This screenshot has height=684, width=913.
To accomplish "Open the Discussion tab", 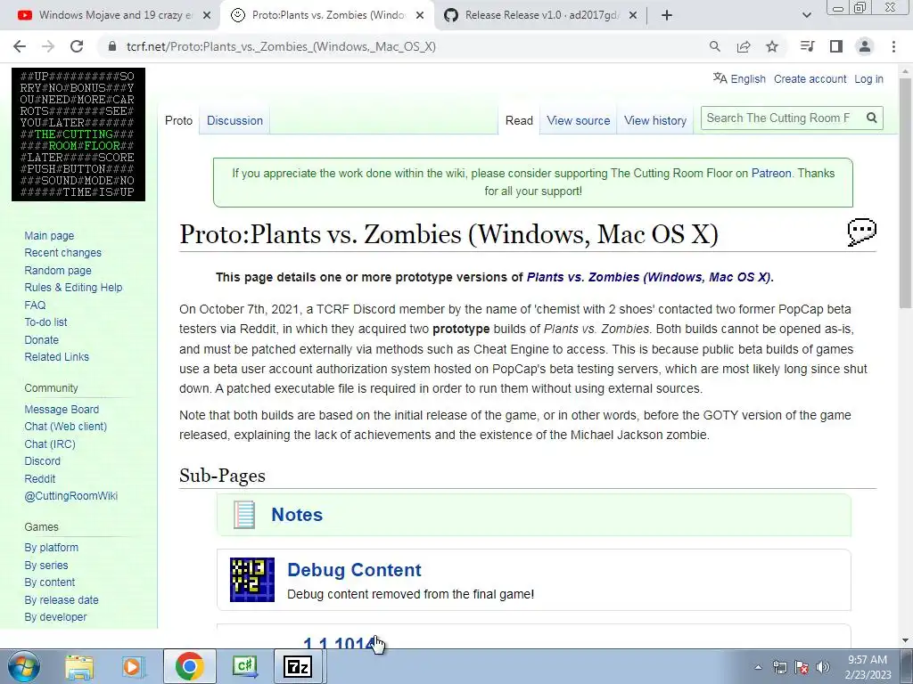I will [234, 120].
